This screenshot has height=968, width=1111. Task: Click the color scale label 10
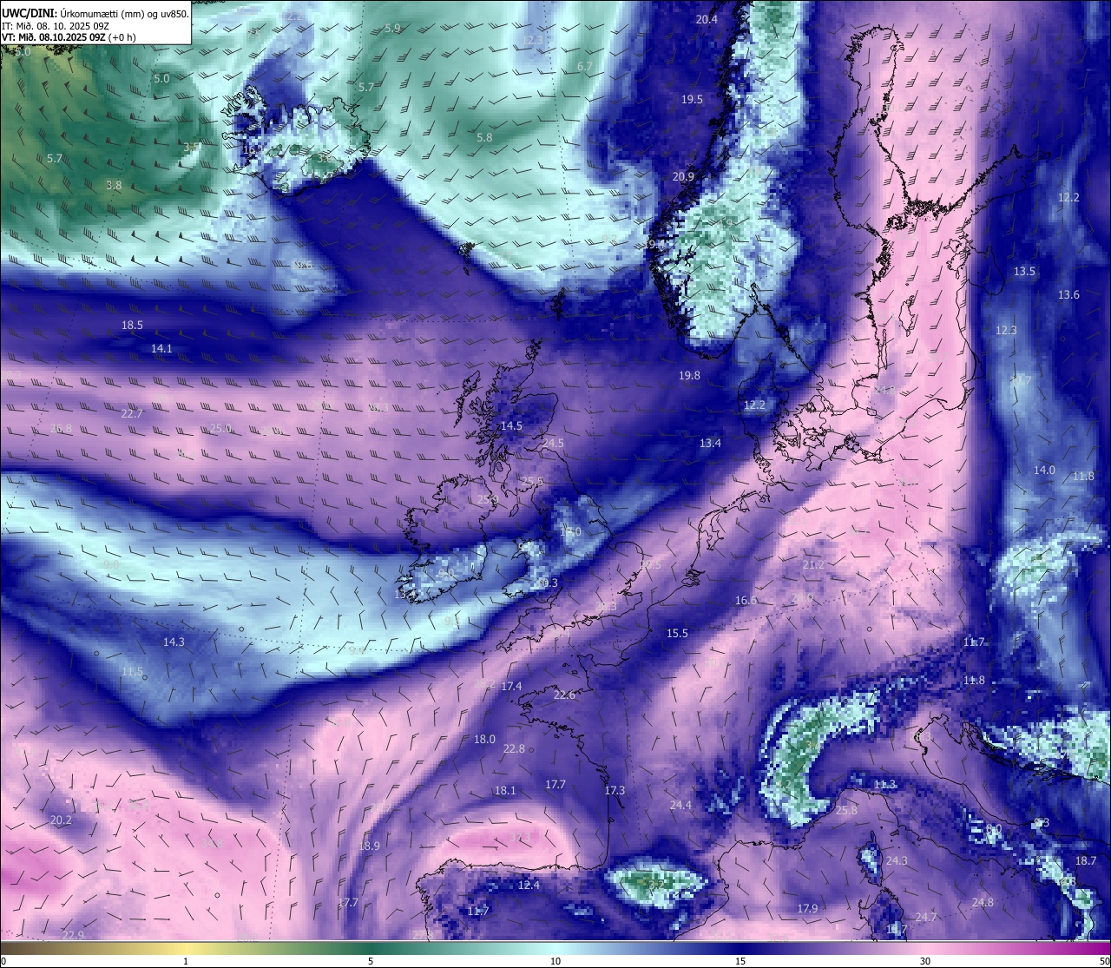(x=555, y=960)
